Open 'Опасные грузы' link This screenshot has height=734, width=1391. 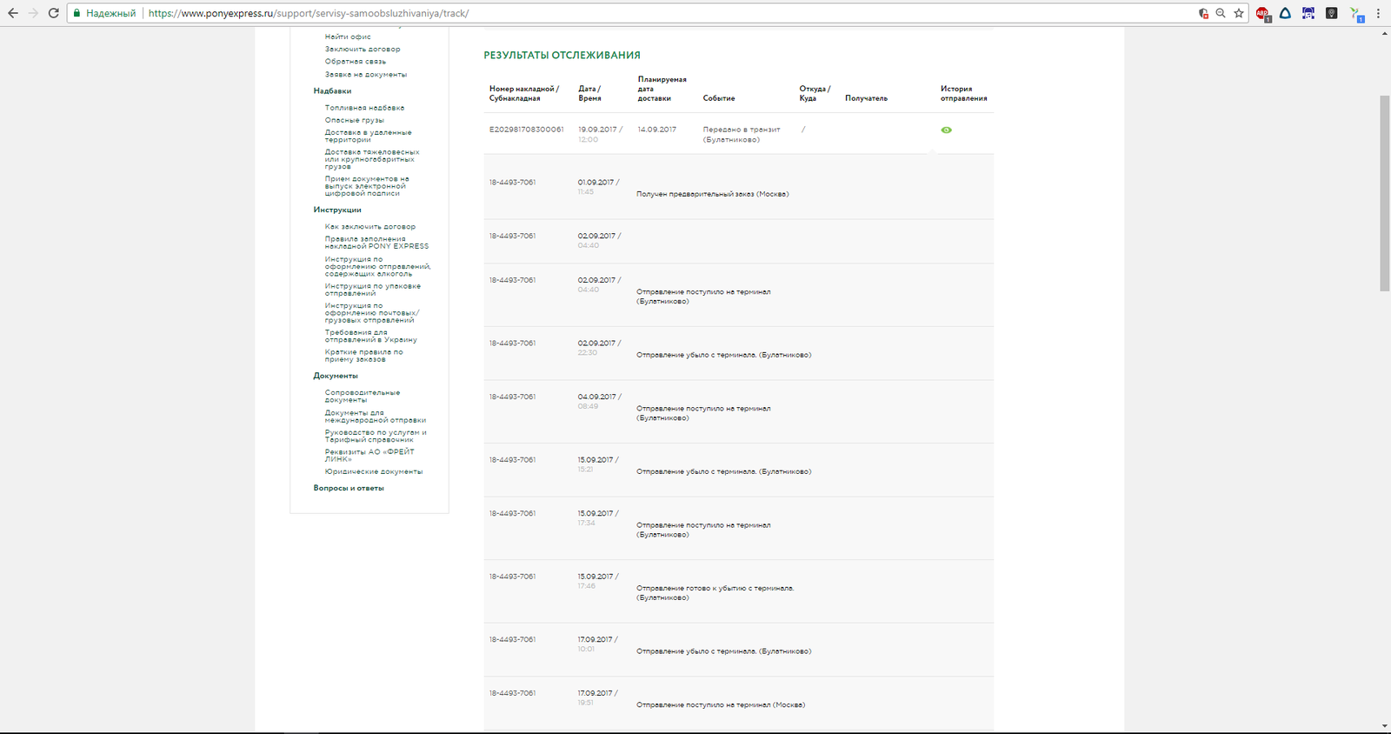(354, 120)
